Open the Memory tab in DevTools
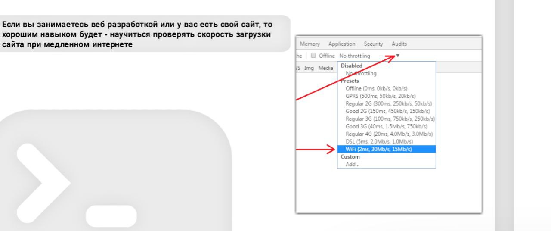The height and width of the screenshot is (231, 551). (310, 44)
